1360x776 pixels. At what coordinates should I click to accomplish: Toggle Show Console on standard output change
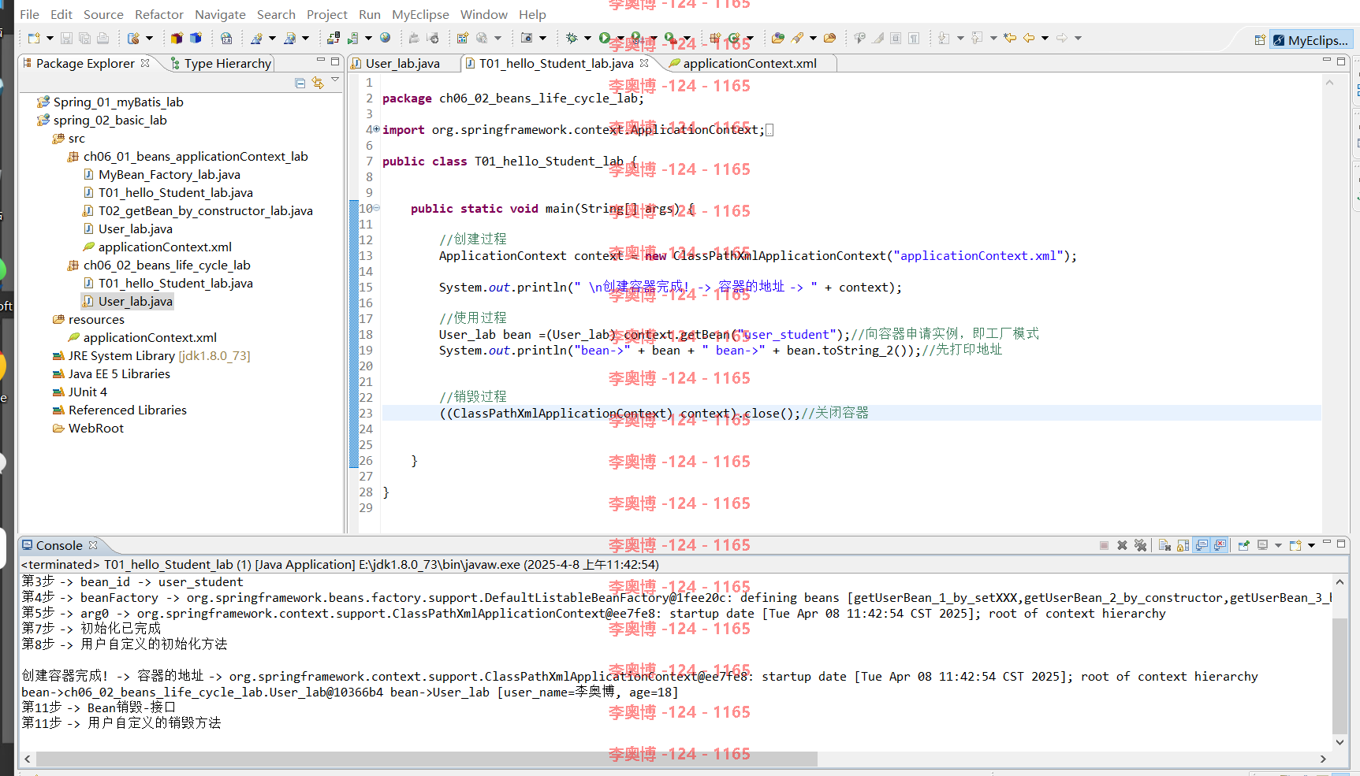1202,545
